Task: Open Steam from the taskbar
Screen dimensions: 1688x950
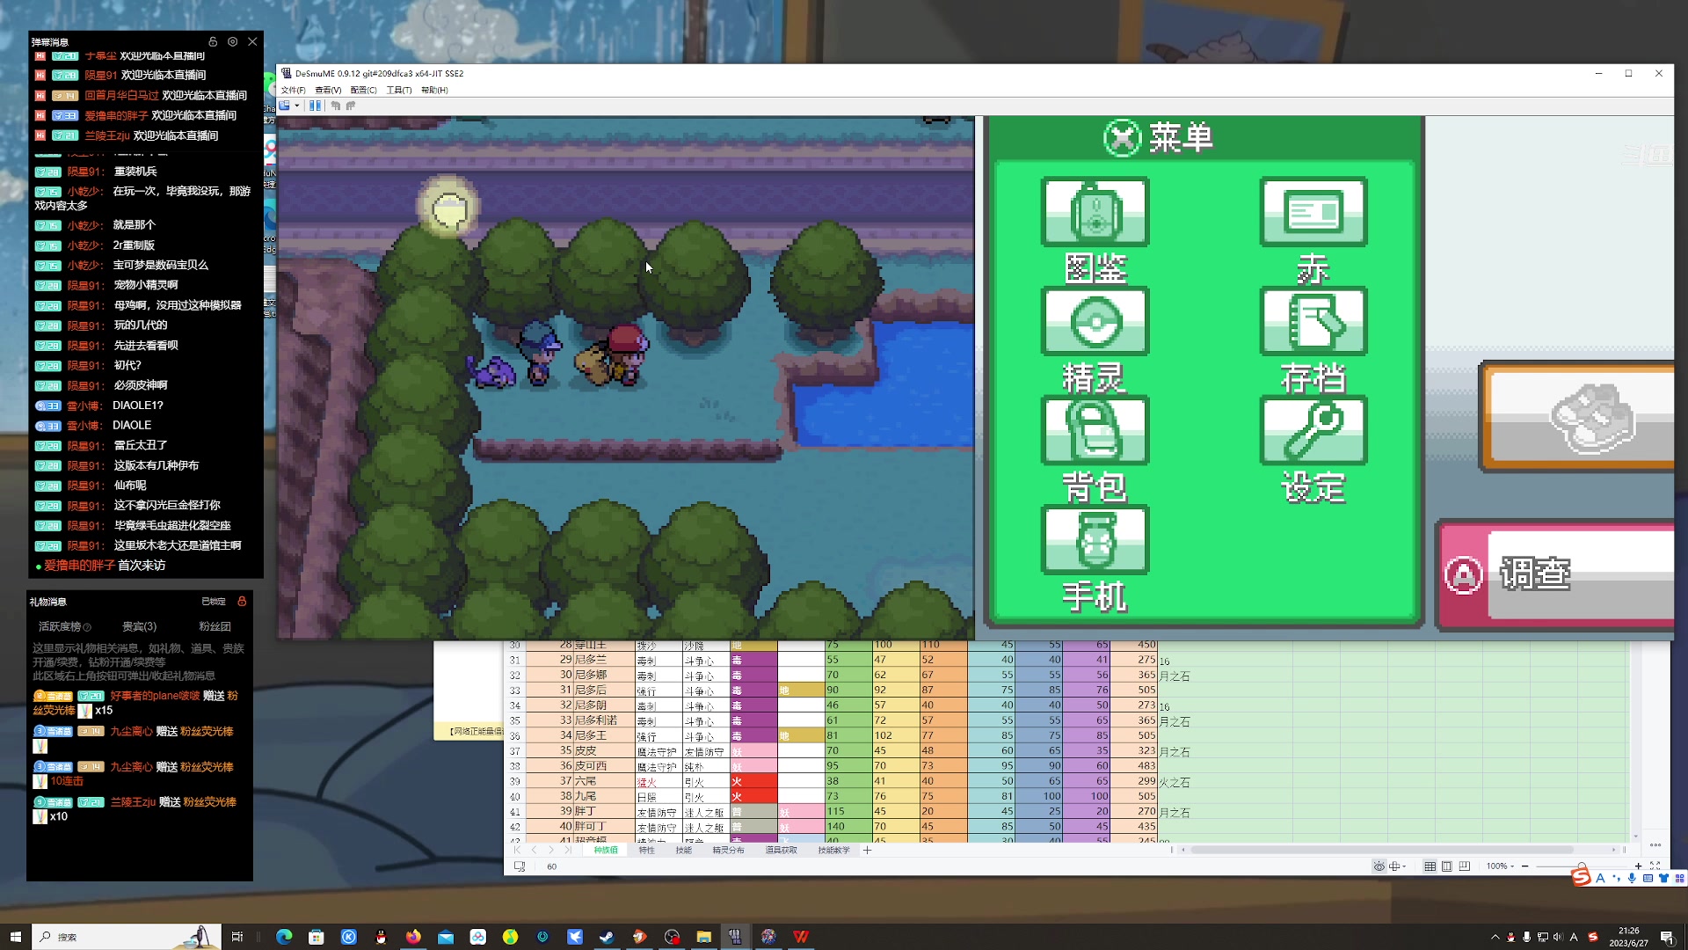Action: (607, 937)
